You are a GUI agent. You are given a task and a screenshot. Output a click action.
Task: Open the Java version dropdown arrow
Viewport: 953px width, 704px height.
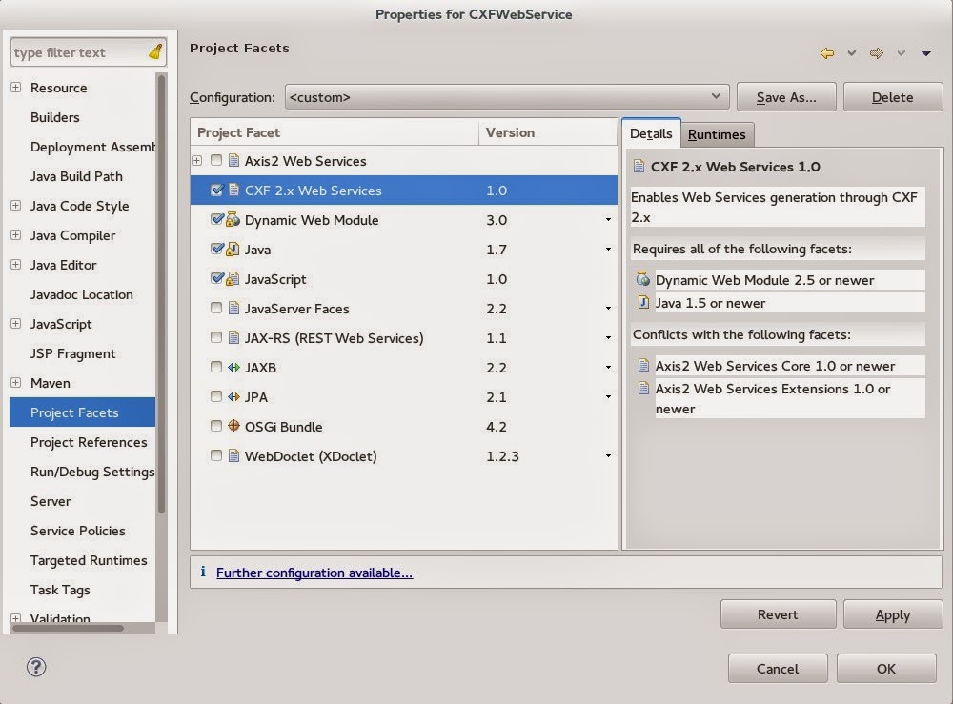(608, 250)
